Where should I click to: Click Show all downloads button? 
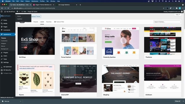pyautogui.click(x=177, y=101)
